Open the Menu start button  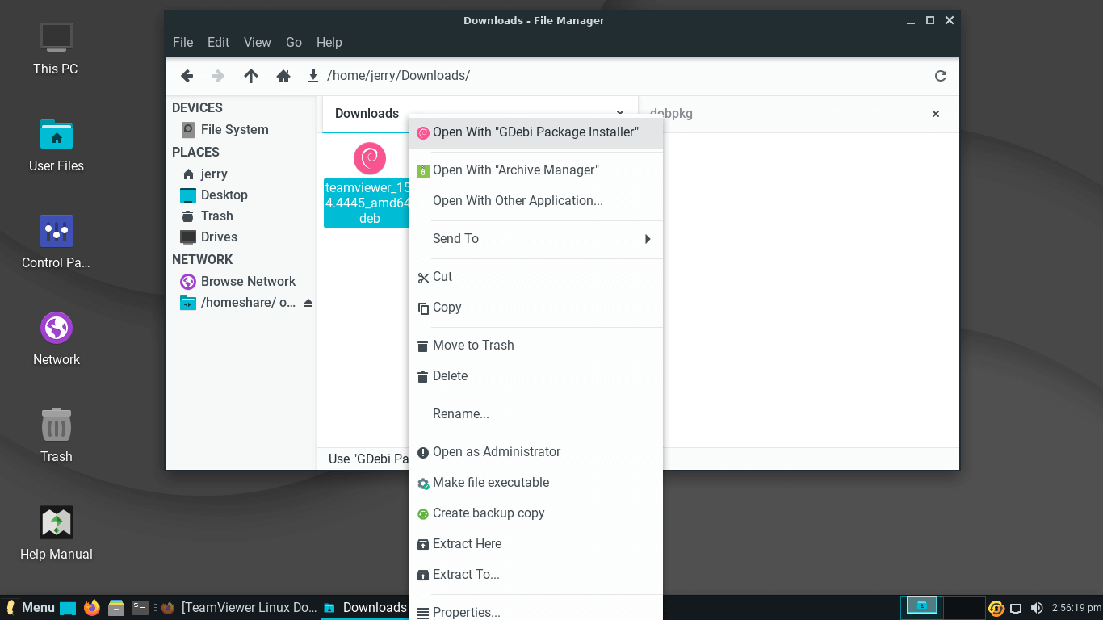click(x=31, y=607)
